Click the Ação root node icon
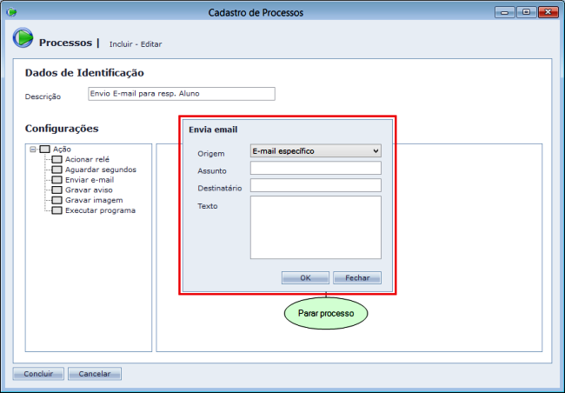Image resolution: width=565 pixels, height=393 pixels. 44,149
